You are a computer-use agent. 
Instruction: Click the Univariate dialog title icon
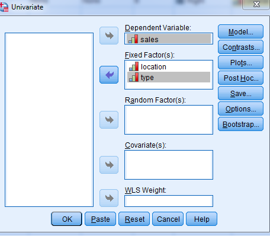(x=4, y=7)
